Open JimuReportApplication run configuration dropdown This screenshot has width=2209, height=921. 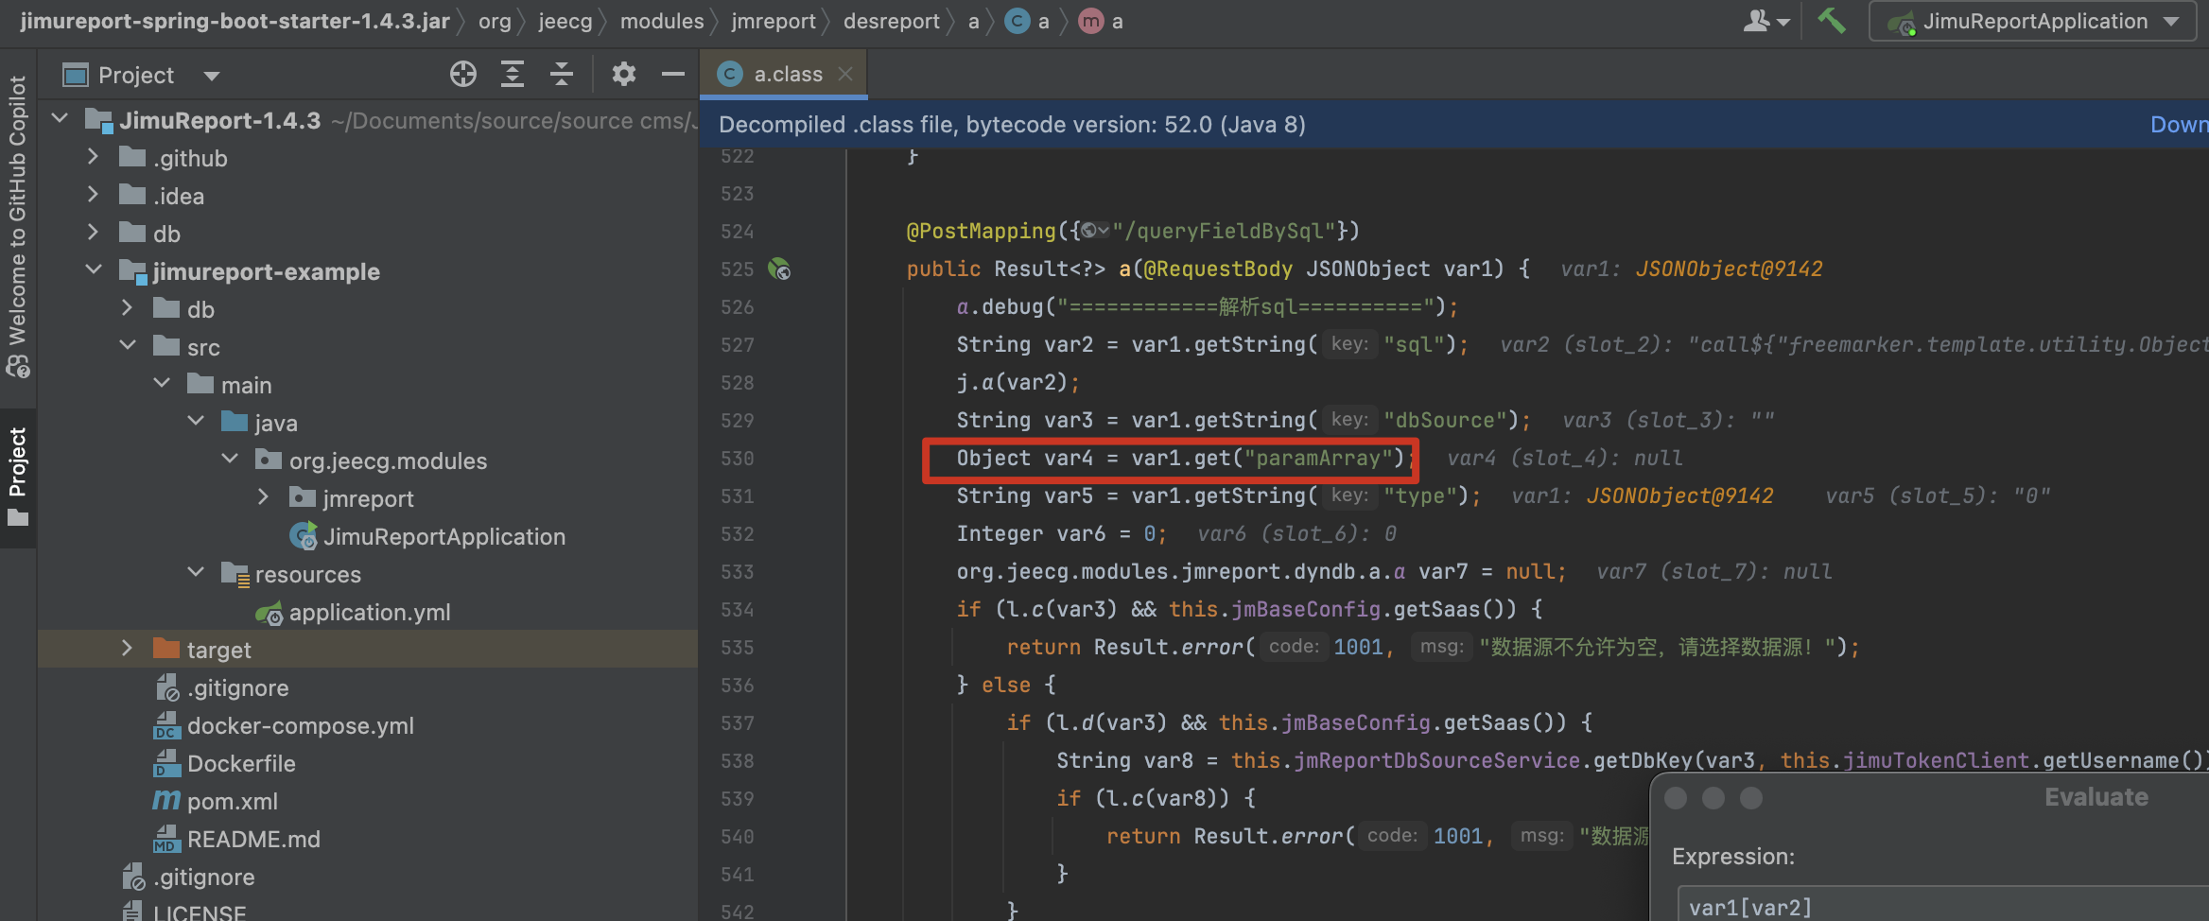click(2033, 21)
